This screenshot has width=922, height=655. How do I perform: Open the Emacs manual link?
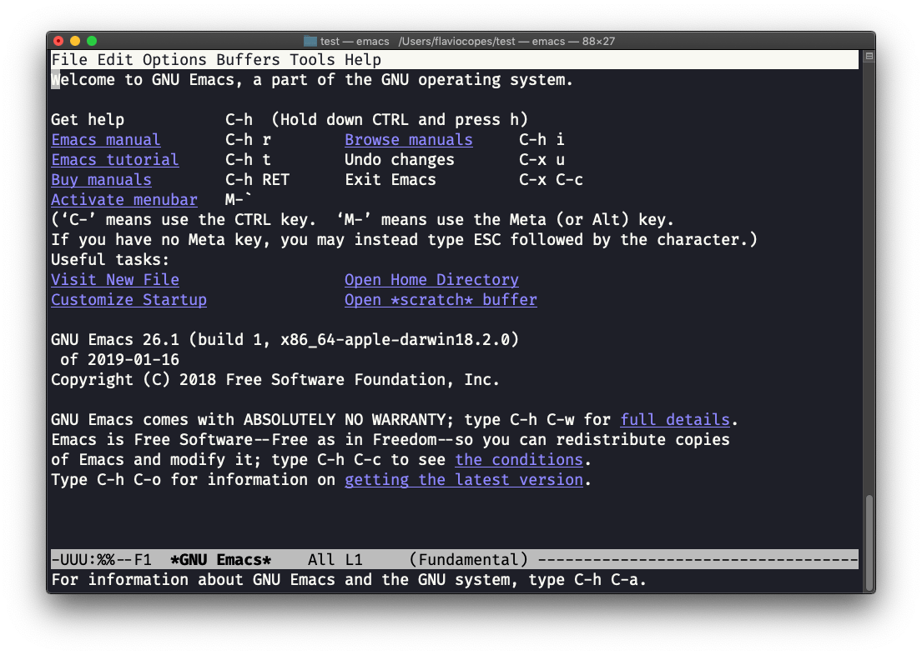coord(106,140)
